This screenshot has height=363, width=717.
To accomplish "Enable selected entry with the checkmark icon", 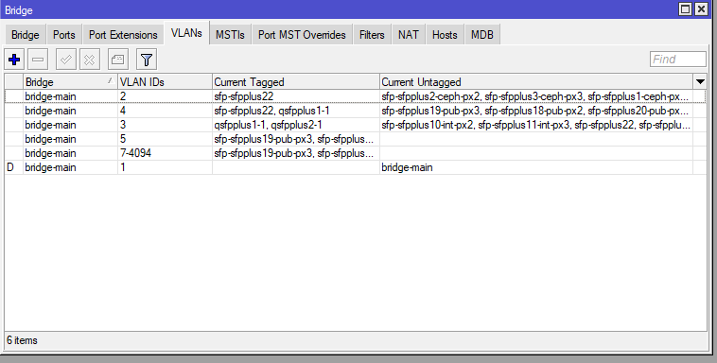I will [x=66, y=60].
